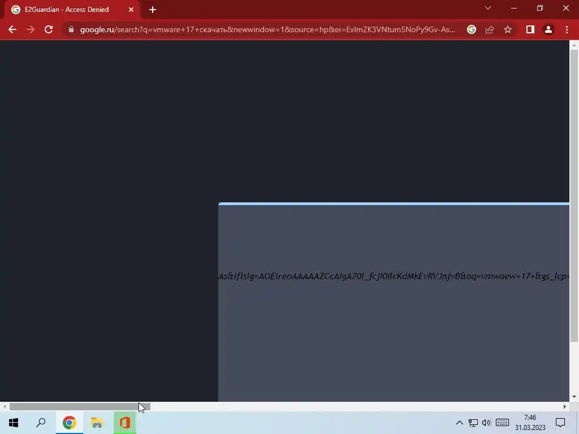Screen dimensions: 579x434
Task: Reload the current page
Action: point(49,29)
